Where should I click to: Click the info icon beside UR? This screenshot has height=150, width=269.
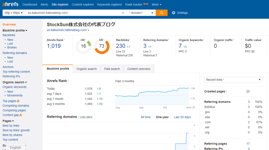pos(86,40)
